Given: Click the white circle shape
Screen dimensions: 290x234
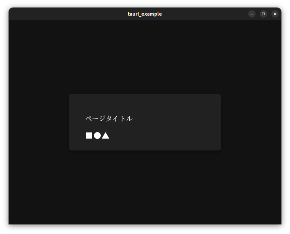Looking at the screenshot, I should click(97, 136).
